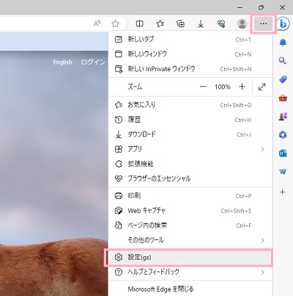Expand その他のツール submenu
The height and width of the screenshot is (296, 293).
190,240
